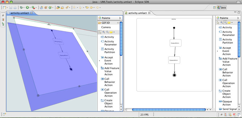This screenshot has width=242, height=118.
Task: Click the Open Perspective icon
Action: 214,8
